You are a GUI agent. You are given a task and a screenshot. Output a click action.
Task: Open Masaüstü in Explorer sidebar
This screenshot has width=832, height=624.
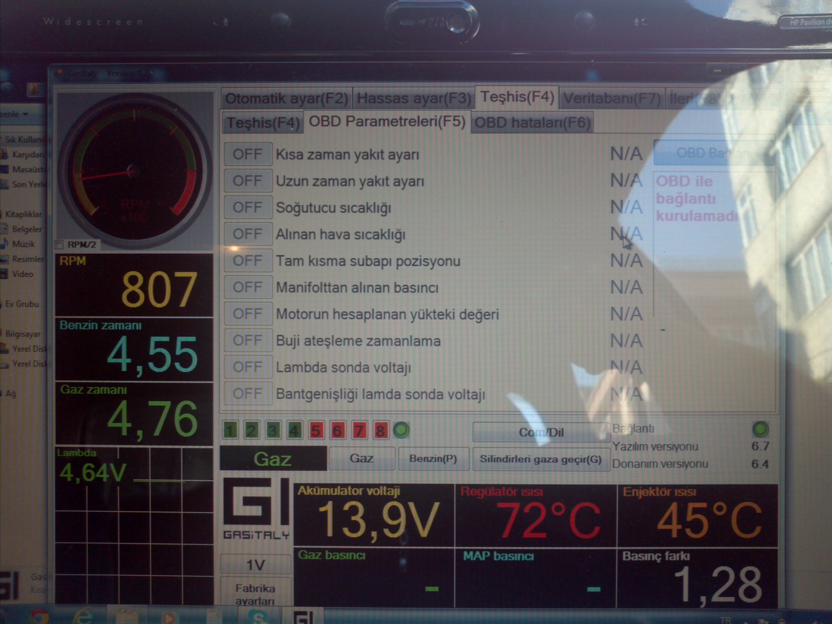point(24,170)
